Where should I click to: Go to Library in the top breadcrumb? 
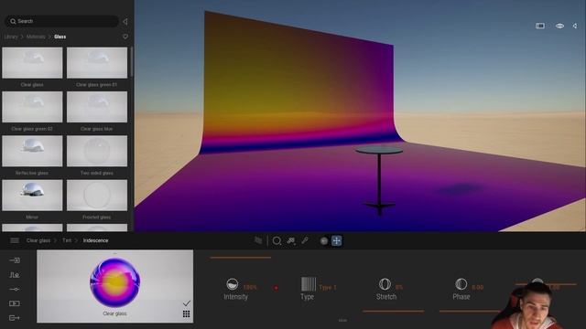11,37
